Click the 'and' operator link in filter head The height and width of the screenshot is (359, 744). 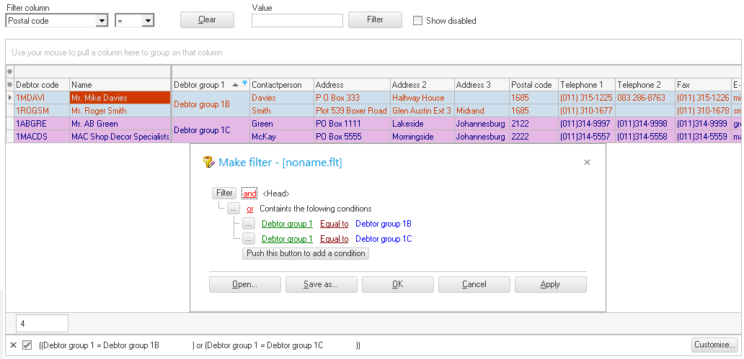(249, 194)
